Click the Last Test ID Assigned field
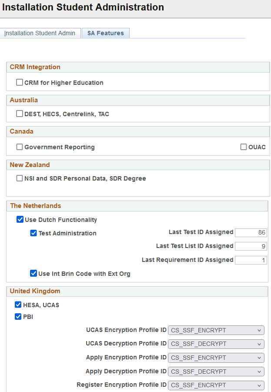Viewport: 271px width, 392px height. [251, 233]
